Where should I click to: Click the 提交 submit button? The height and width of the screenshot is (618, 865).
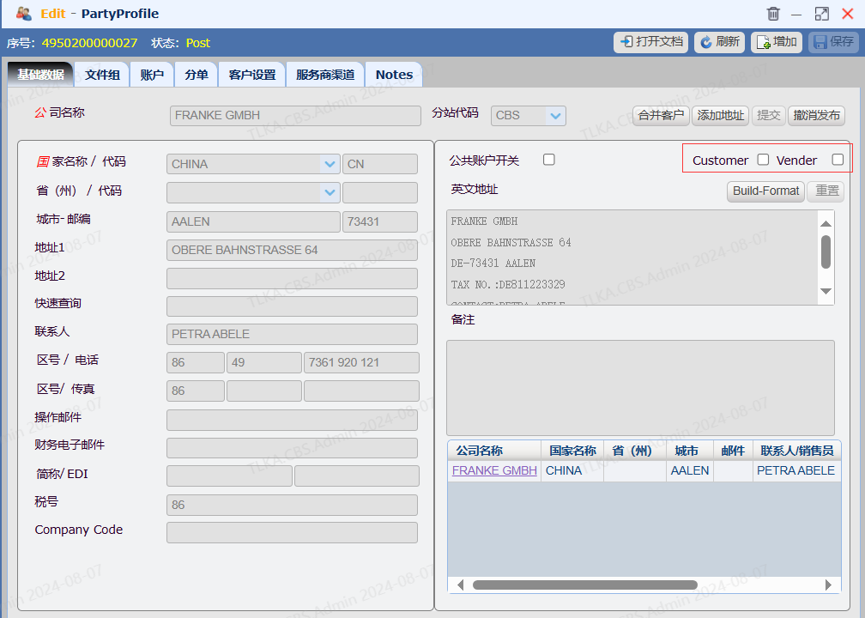coord(769,115)
